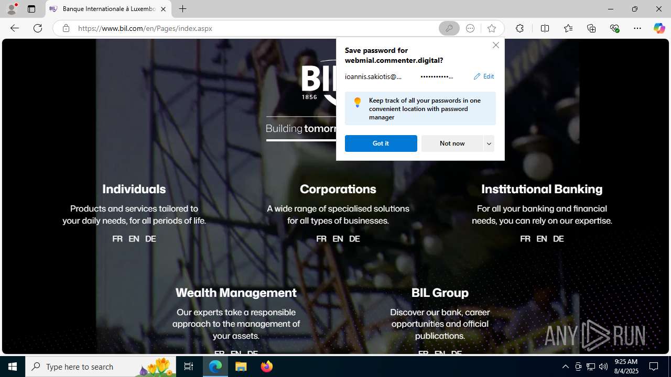Image resolution: width=671 pixels, height=377 pixels.
Task: Open Corporations section heading
Action: [x=338, y=189]
